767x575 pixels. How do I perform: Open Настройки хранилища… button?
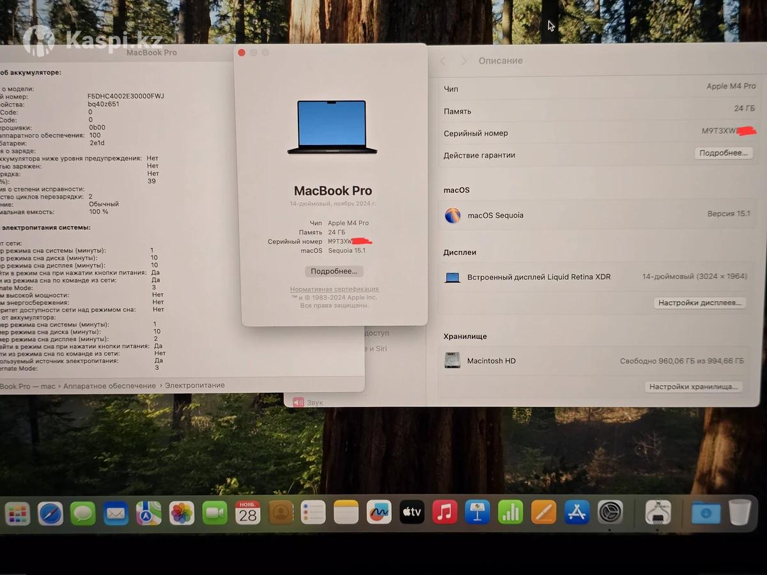[693, 387]
